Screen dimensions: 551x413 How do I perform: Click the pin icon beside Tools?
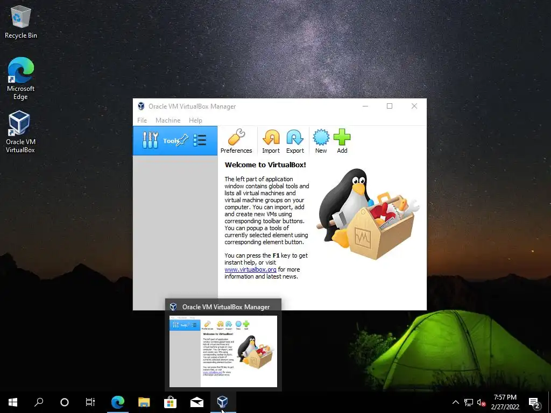click(182, 140)
